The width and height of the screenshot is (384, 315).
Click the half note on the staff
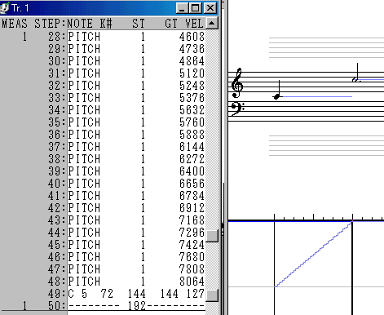pyautogui.click(x=356, y=73)
